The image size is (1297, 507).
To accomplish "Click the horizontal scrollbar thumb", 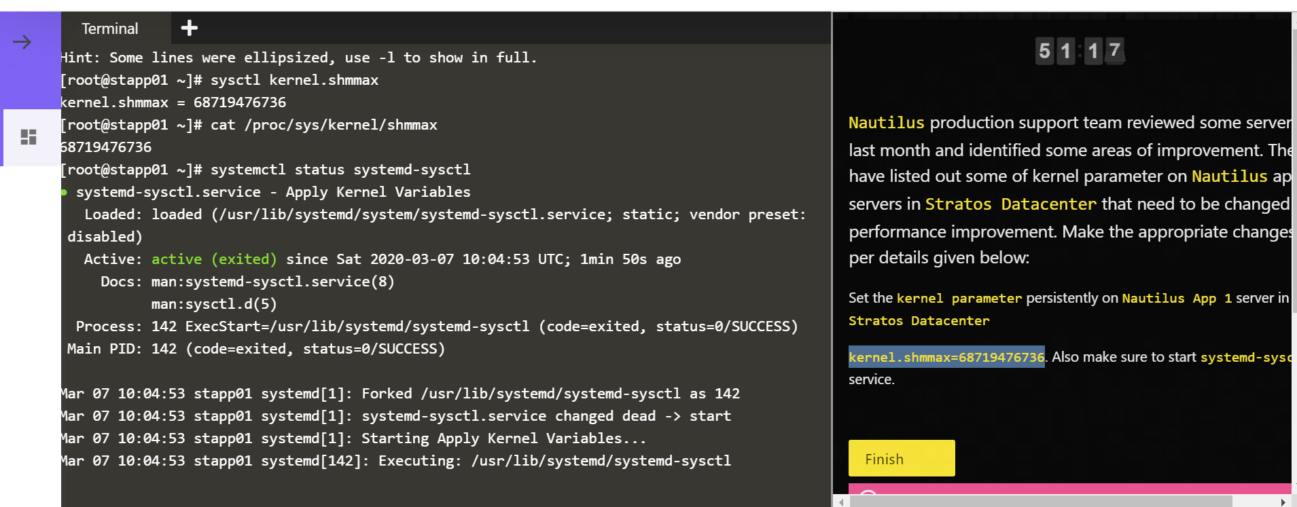I will [1040, 502].
